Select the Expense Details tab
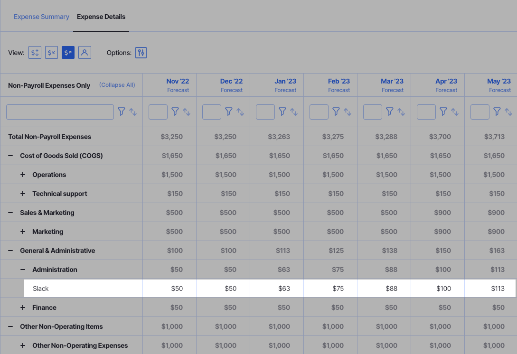This screenshot has height=354, width=517. point(101,17)
